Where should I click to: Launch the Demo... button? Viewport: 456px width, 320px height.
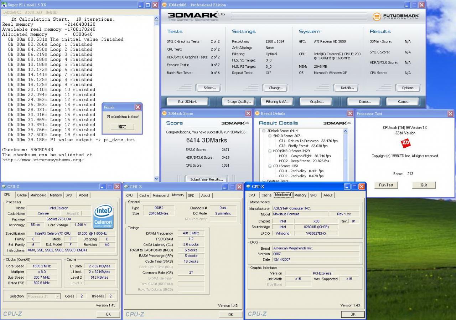coord(364,102)
